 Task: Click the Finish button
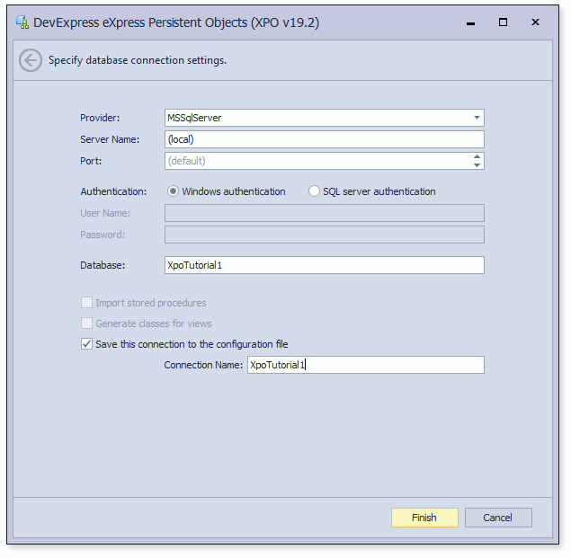[424, 518]
